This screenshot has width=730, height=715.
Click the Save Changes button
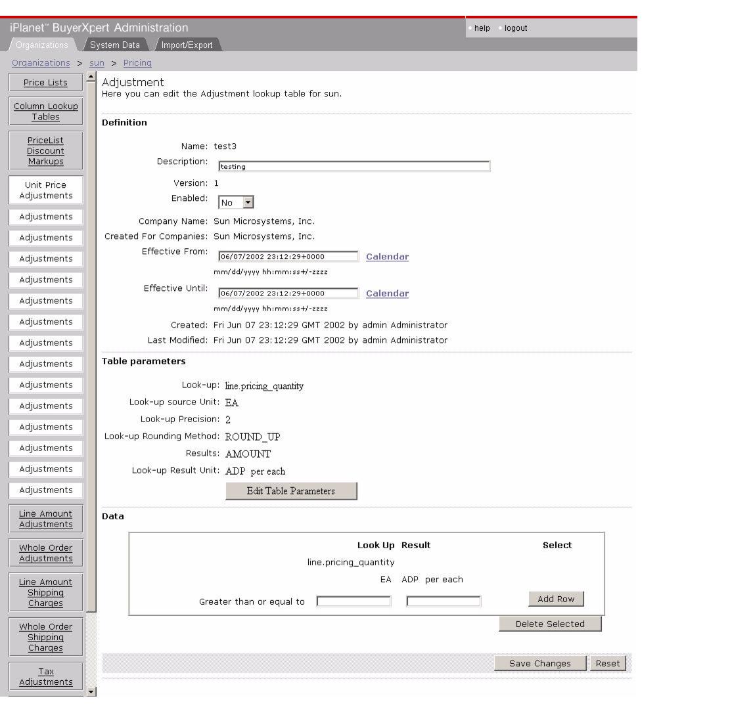point(540,663)
